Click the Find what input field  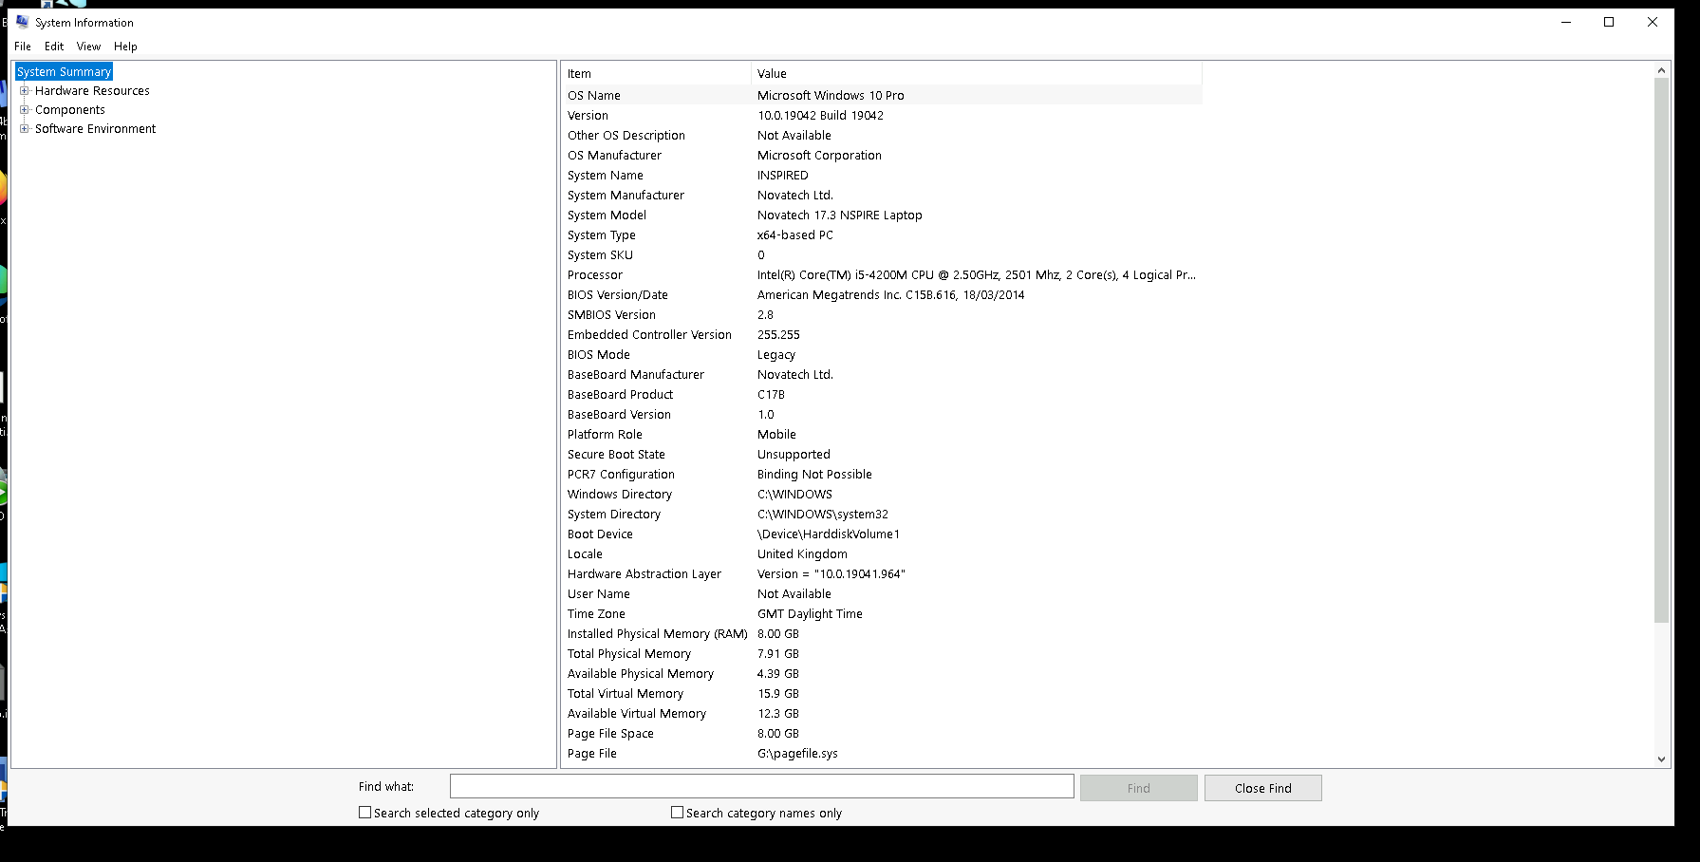click(762, 786)
